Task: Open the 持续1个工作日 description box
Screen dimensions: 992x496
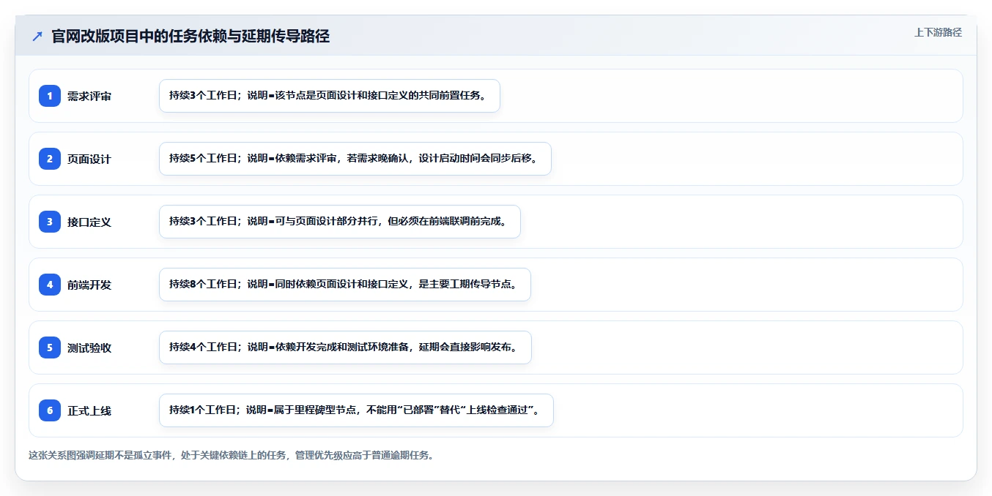Action: (356, 410)
